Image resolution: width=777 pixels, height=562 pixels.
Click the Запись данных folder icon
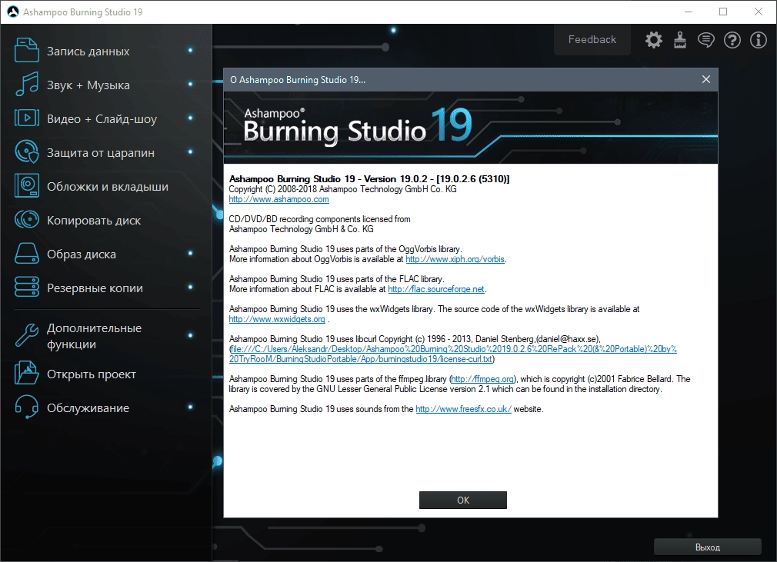[26, 51]
